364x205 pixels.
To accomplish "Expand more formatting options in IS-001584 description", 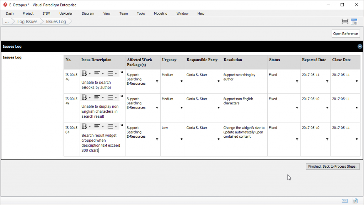I will click(122, 125).
